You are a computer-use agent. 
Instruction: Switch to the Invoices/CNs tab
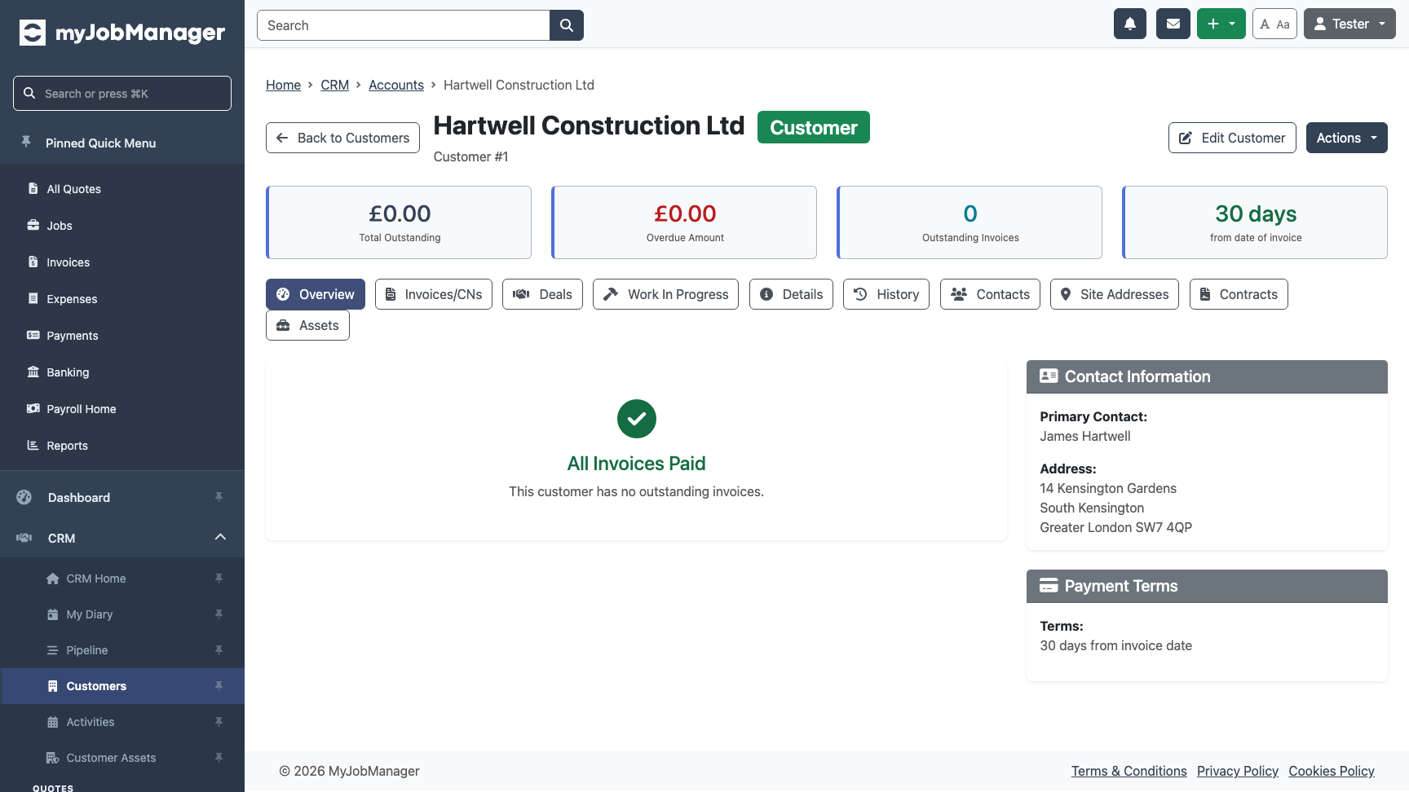click(434, 294)
